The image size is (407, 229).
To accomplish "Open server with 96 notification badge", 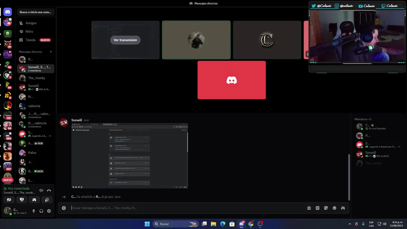I will point(8,65).
